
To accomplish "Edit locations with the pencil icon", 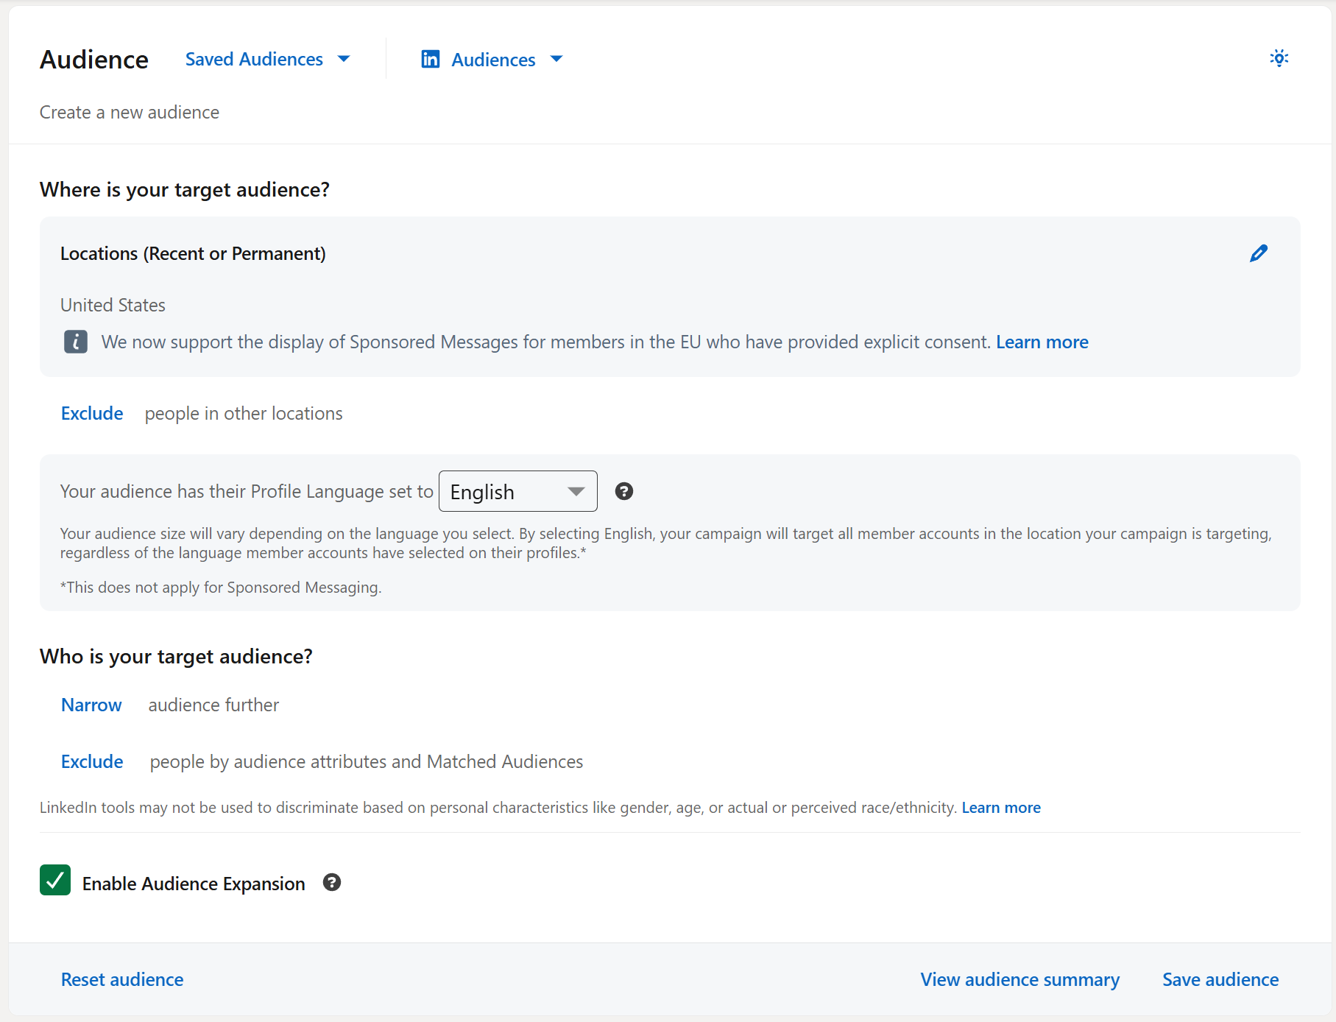I will pos(1259,253).
